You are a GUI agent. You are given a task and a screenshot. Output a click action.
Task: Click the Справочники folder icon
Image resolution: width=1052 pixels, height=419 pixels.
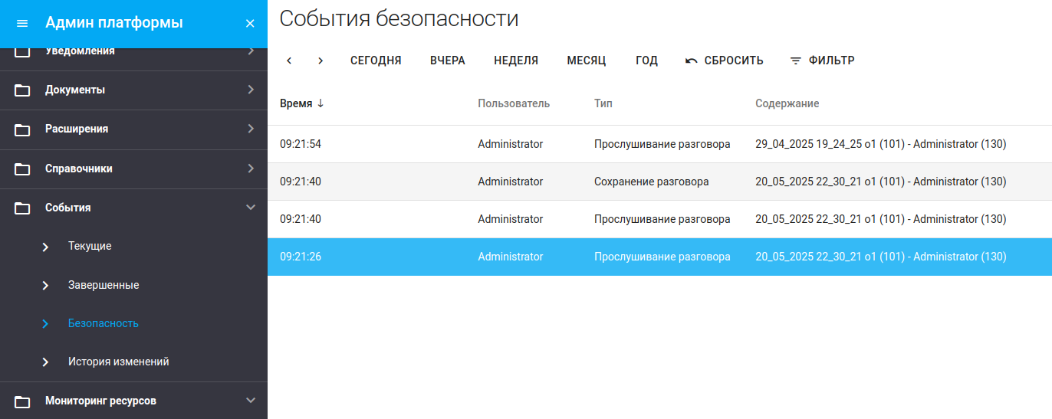(23, 169)
